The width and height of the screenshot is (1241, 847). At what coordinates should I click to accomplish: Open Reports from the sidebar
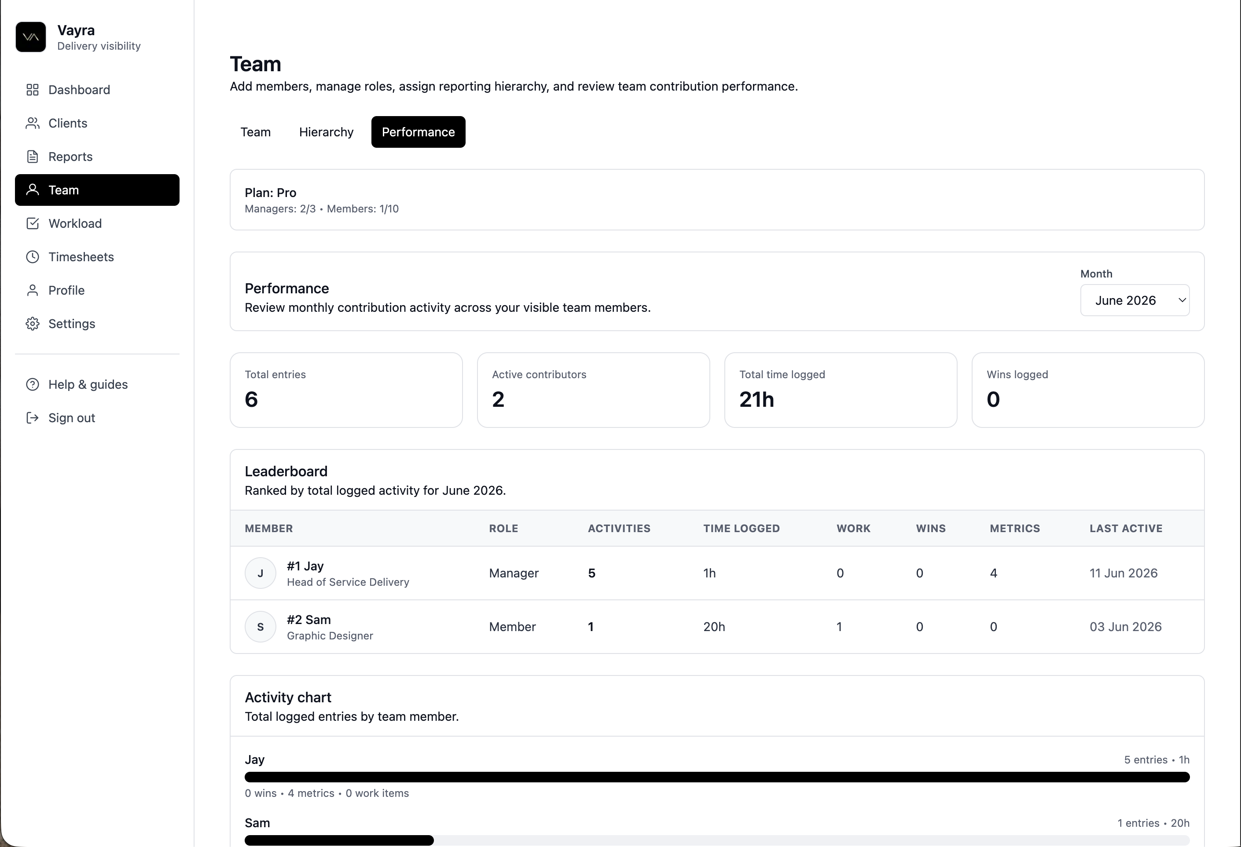[x=97, y=157]
